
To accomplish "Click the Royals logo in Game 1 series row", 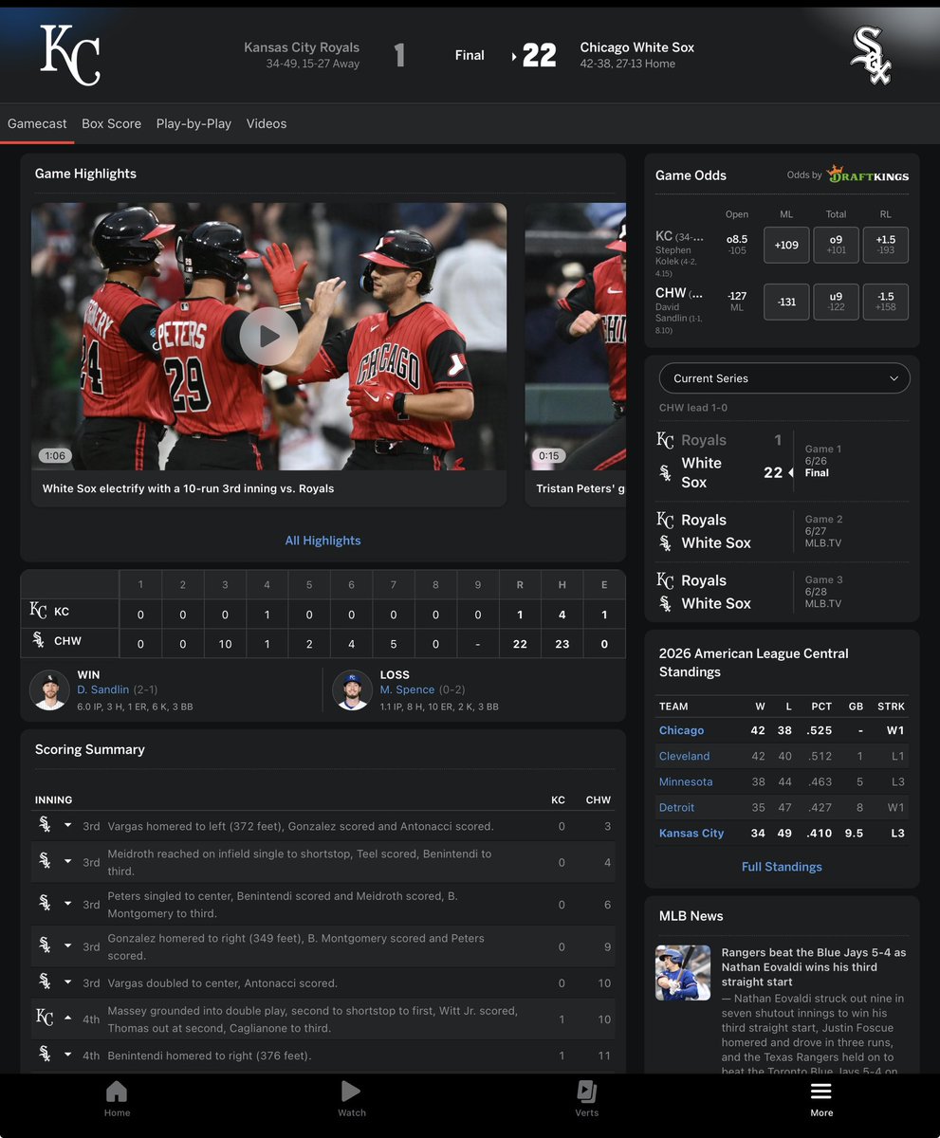I will (x=666, y=440).
